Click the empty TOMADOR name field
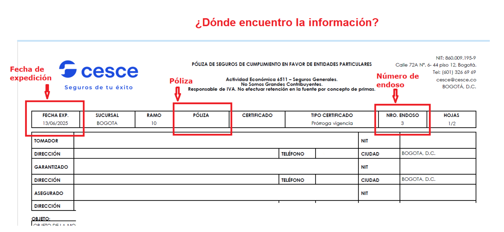504x232 pixels. click(x=216, y=141)
